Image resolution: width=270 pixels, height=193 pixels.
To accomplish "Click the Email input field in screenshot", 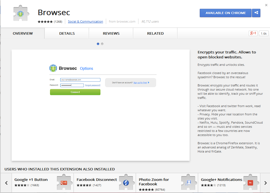I will click(x=80, y=80).
